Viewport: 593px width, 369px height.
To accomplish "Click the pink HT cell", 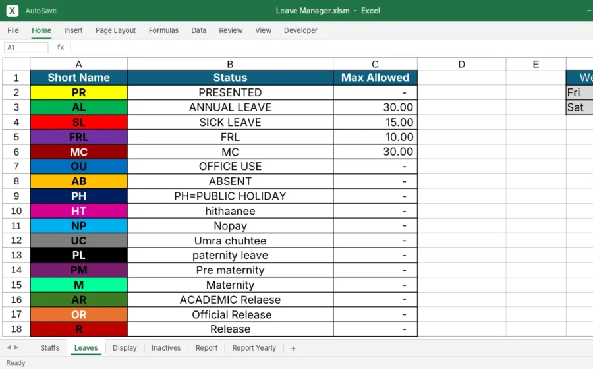I will click(78, 211).
